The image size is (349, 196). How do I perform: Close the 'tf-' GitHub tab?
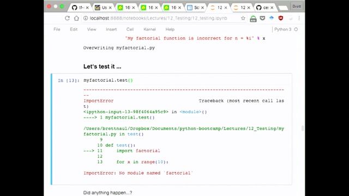click(x=87, y=8)
